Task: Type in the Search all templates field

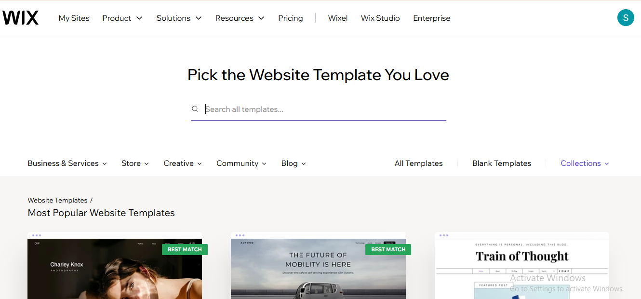Action: (x=323, y=109)
